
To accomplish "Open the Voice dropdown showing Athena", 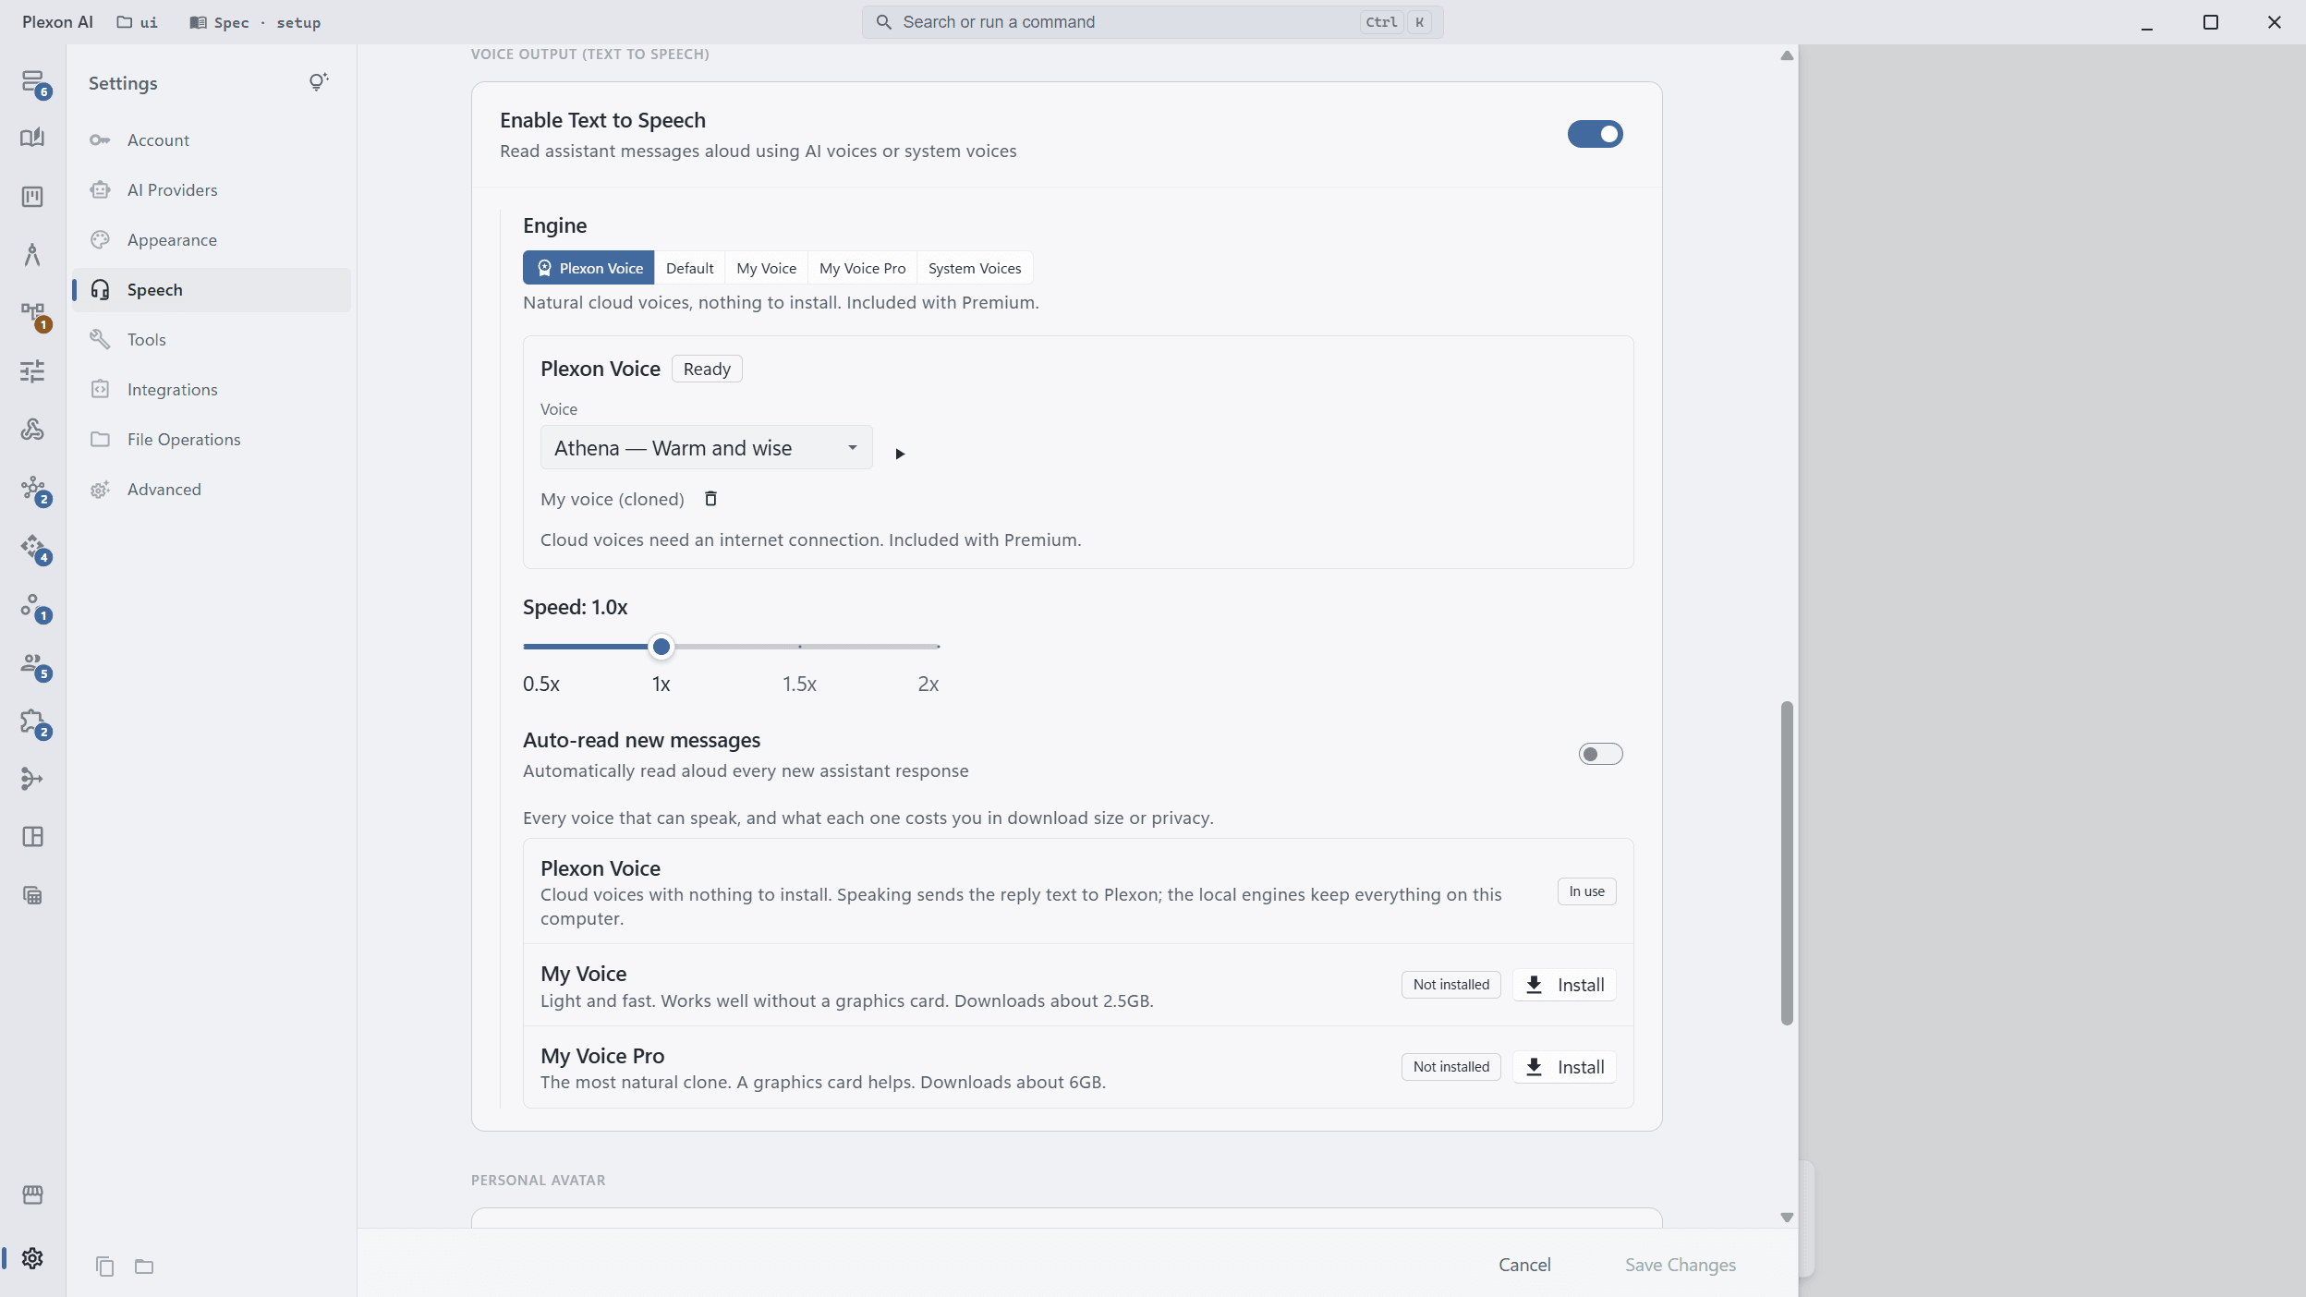I will point(707,448).
